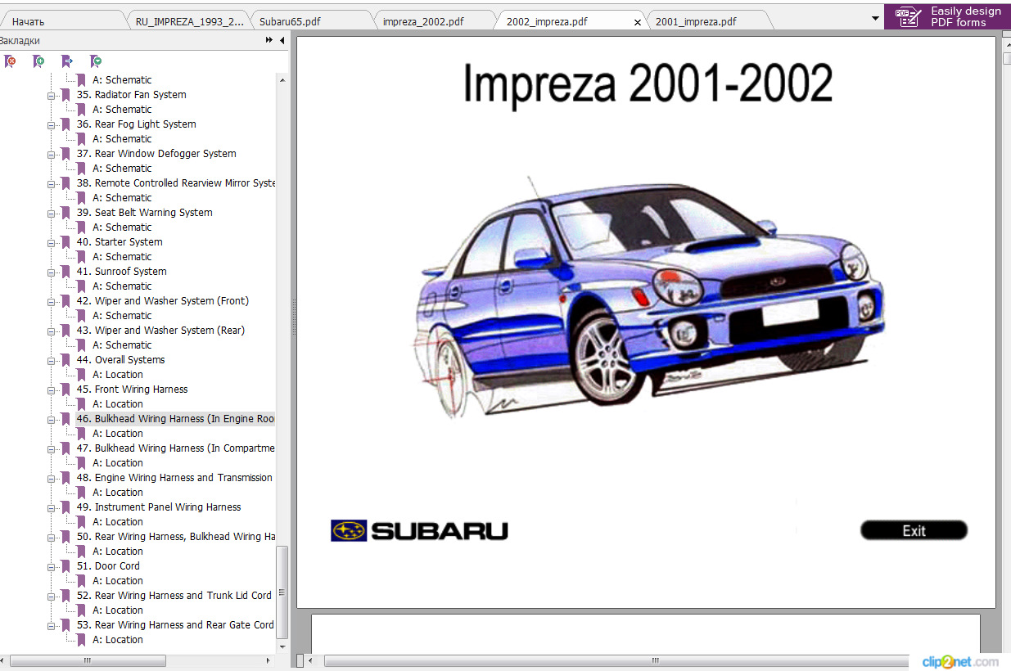Click the bookmark icon for 45. Front Wiring Harness
1011x671 pixels.
(x=65, y=390)
